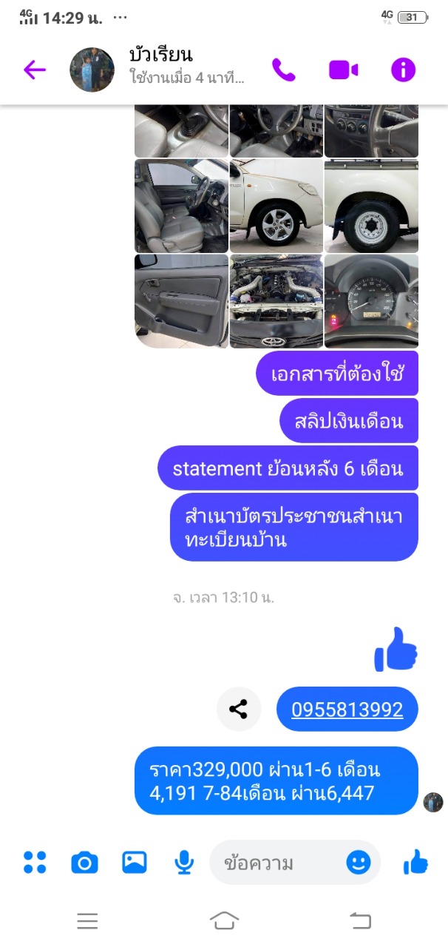Open the photo gallery picker icon
Screen dimensions: 448x947
[x=134, y=862]
